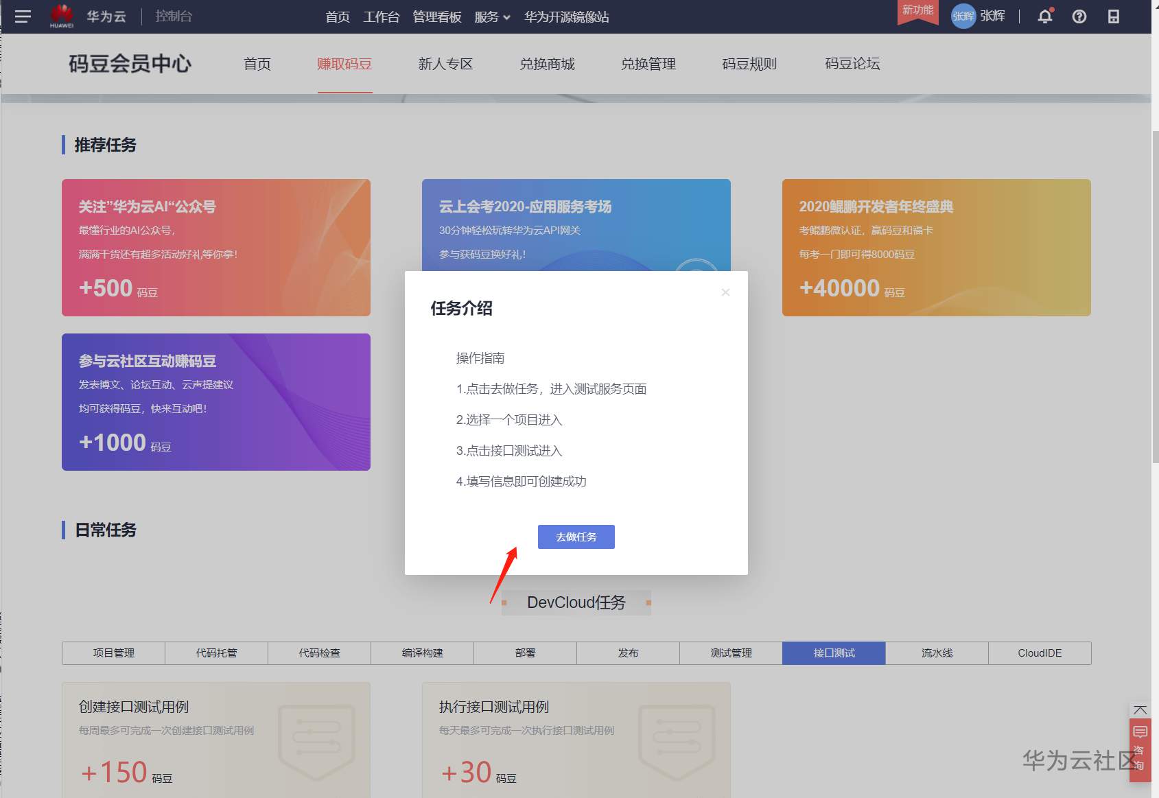Open the 关注华为云AI公众号 task card
This screenshot has height=798, width=1159.
216,248
